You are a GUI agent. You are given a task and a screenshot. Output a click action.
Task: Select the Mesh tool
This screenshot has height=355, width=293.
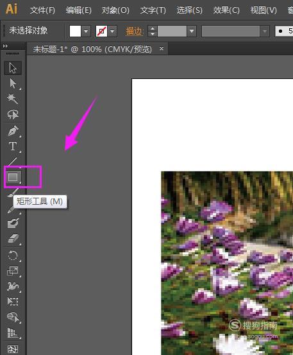(13, 349)
